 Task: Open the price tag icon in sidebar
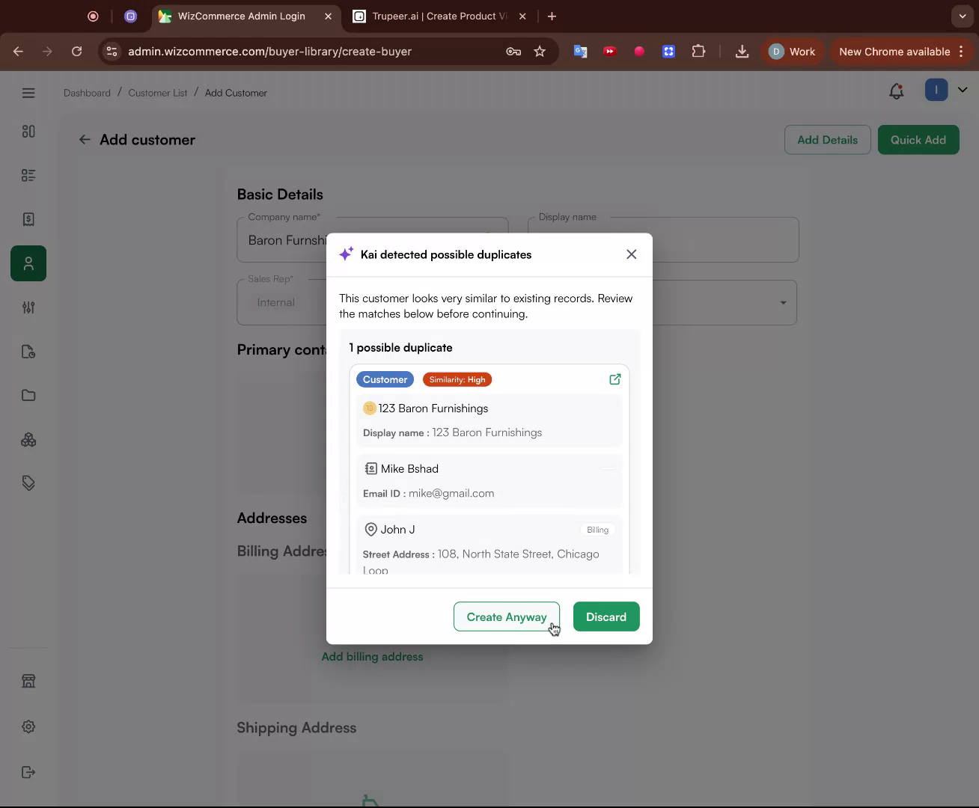point(28,483)
